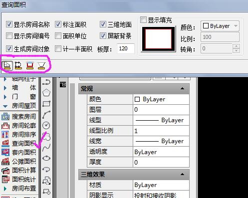
Task: Enable 计一半面积 checkbox
Action: 58,48
